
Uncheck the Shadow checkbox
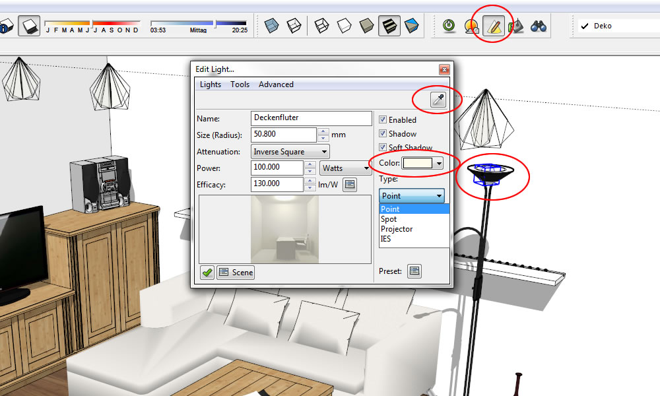click(383, 134)
